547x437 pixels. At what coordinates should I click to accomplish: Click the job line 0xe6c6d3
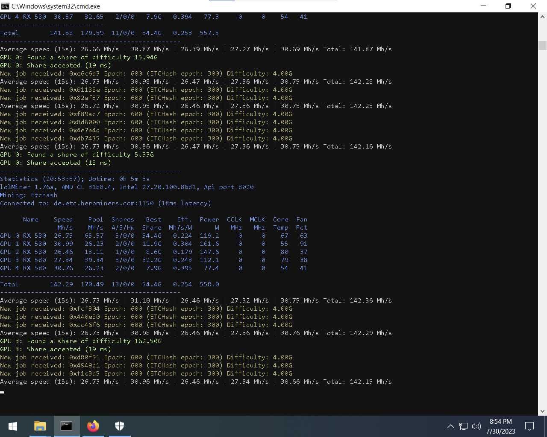[146, 73]
